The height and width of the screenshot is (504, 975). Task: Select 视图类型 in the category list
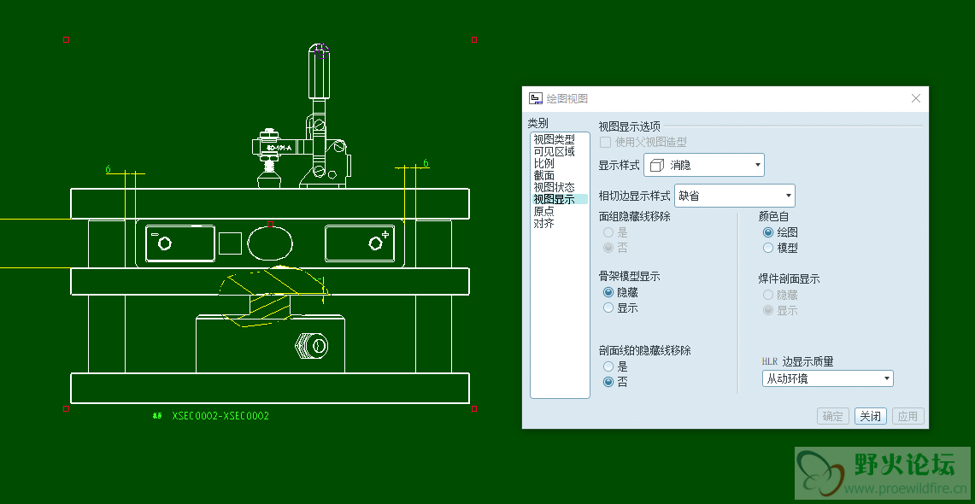[x=554, y=139]
